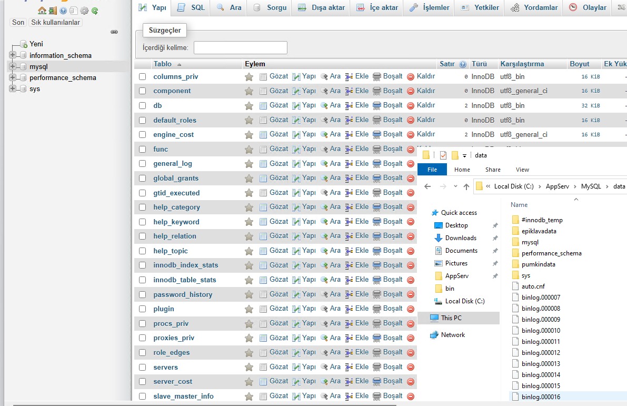Tick checkbox for password_history table

point(142,294)
